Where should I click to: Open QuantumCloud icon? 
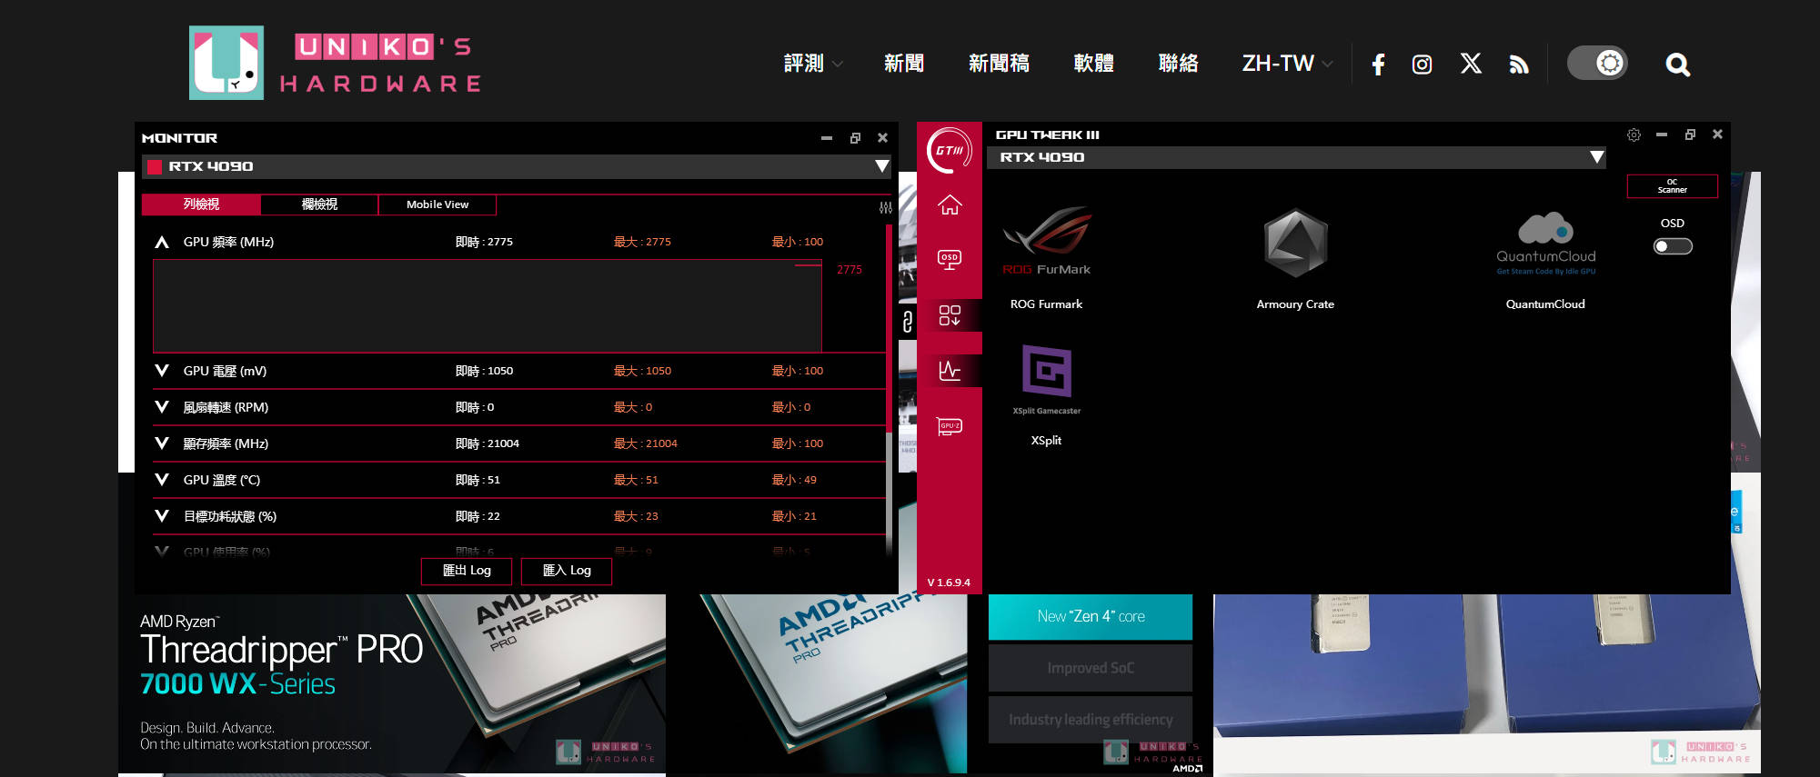click(1545, 243)
